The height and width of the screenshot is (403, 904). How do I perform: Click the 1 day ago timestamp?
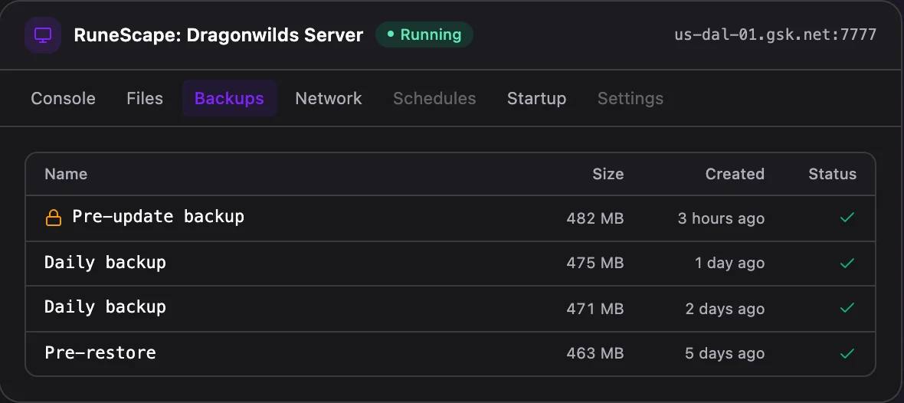coord(730,264)
